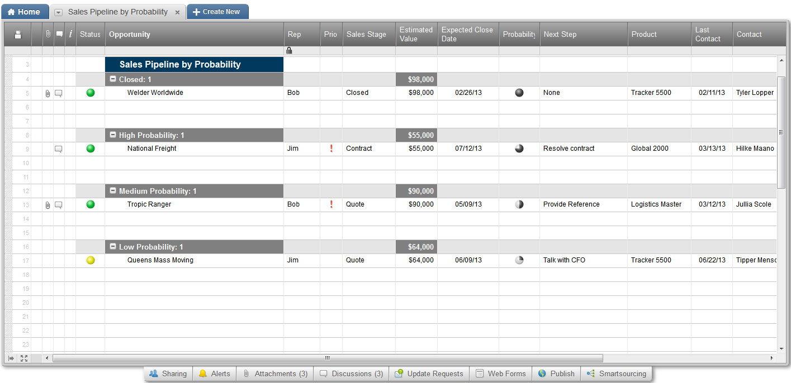Viewport: 791px width, 383px height.
Task: Collapse the Closed: 1 group
Action: (x=113, y=79)
